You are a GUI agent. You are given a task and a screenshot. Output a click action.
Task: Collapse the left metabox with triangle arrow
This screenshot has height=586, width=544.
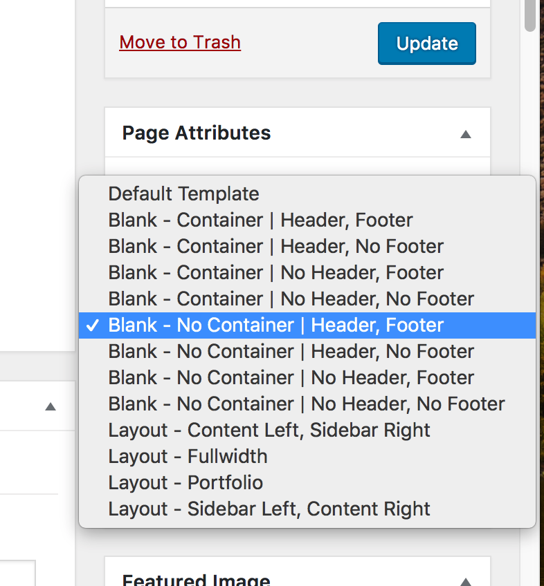click(50, 406)
